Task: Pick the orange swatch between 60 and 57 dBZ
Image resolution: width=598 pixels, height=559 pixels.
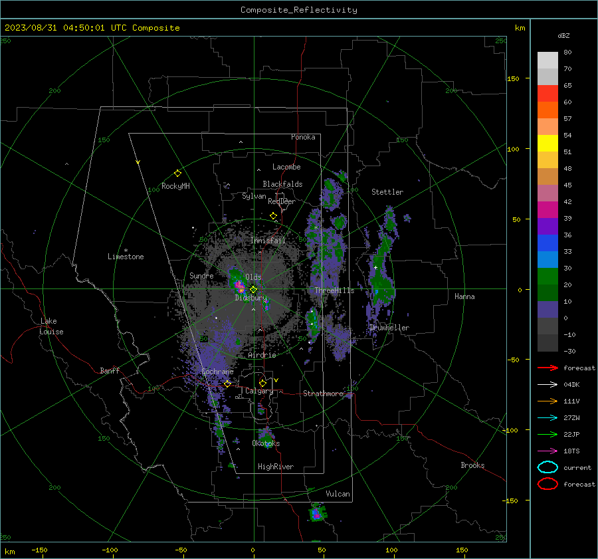Action: (548, 110)
